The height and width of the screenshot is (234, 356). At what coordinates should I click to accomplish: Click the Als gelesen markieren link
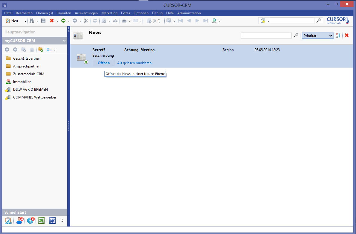(x=134, y=63)
